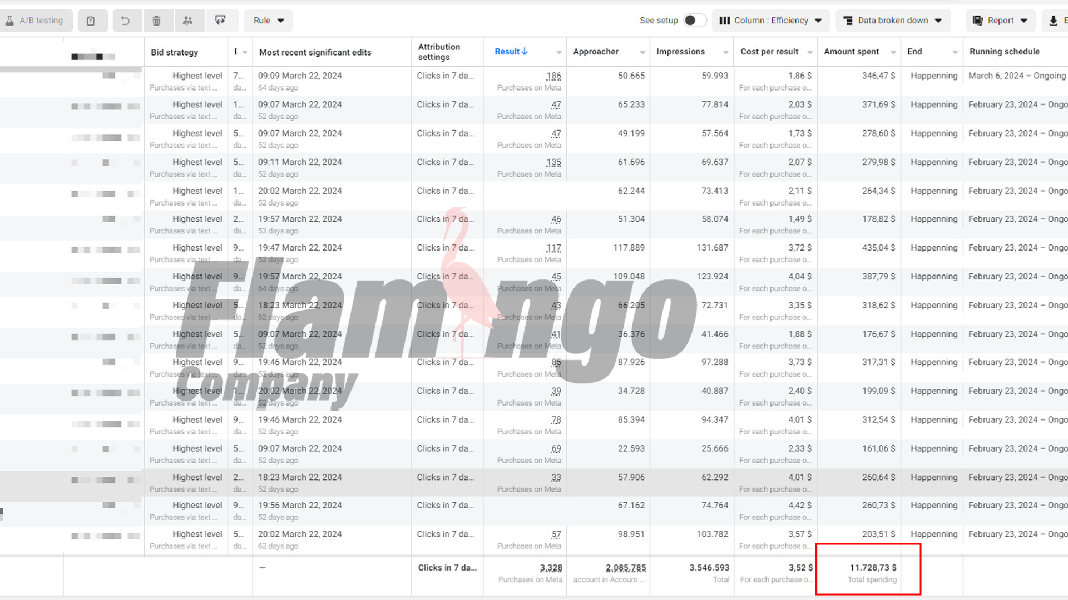Screen dimensions: 1068x600
Task: Click the A/B testing flask button
Action: tap(35, 21)
